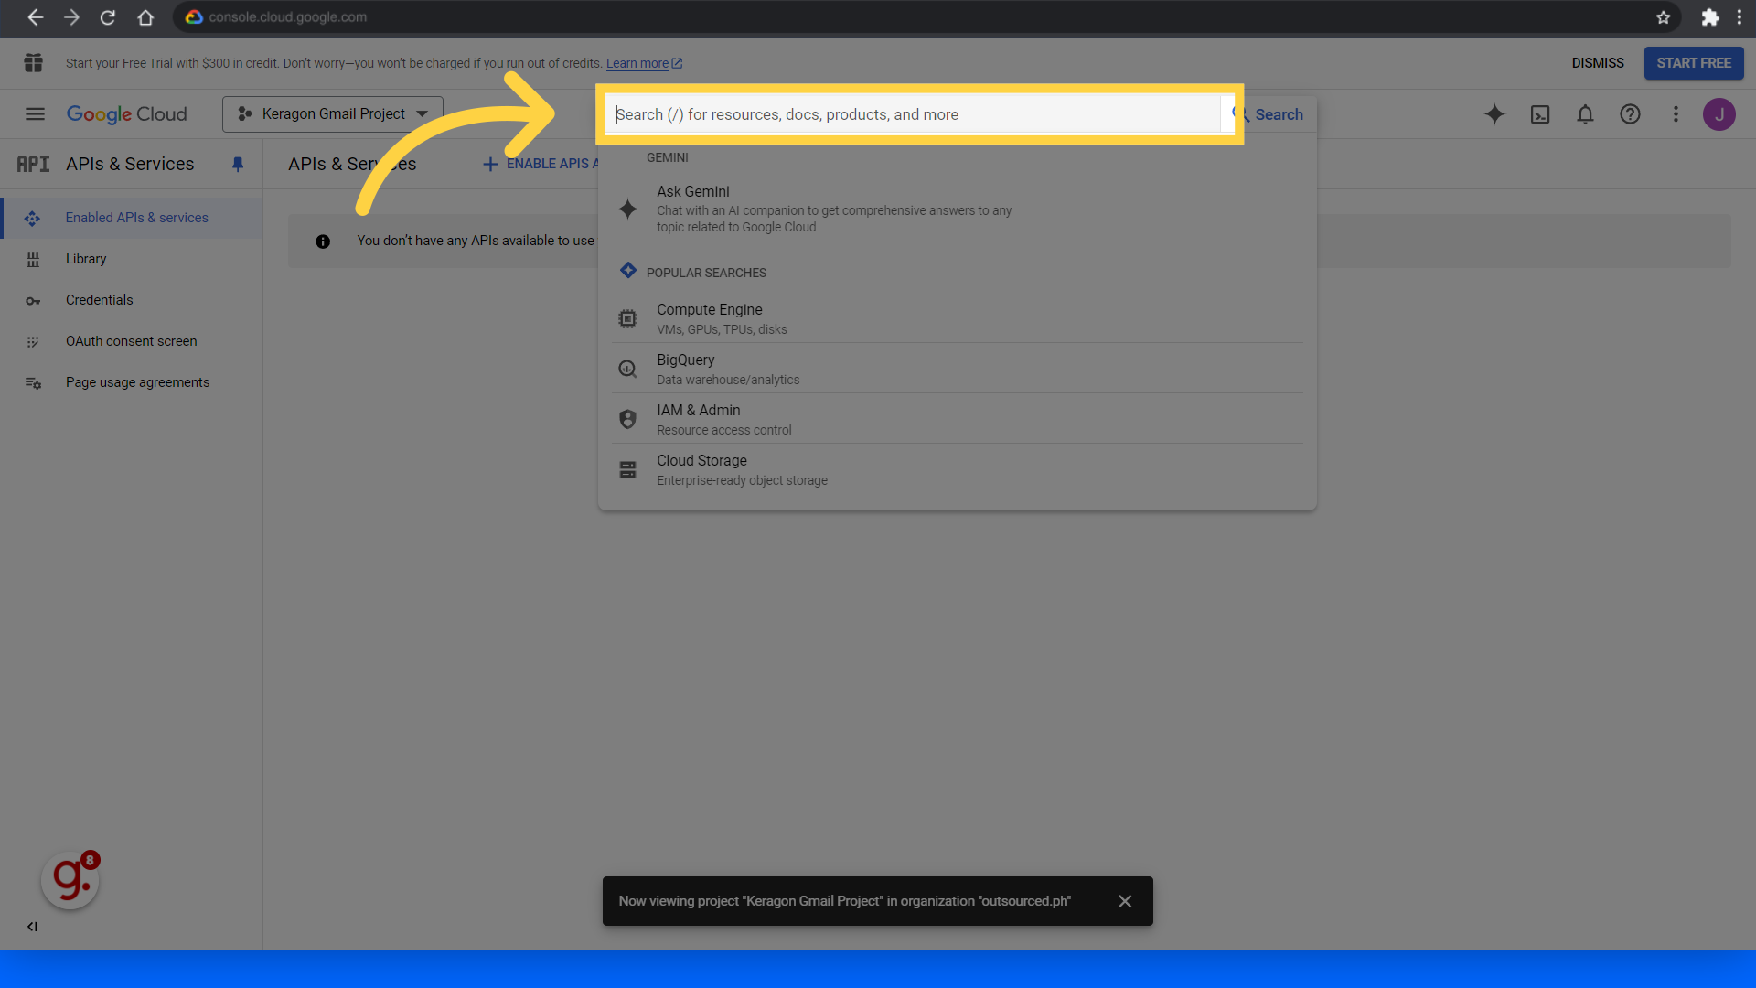Unpin APIs & Services with the pin icon
This screenshot has height=988, width=1756.
point(238,164)
